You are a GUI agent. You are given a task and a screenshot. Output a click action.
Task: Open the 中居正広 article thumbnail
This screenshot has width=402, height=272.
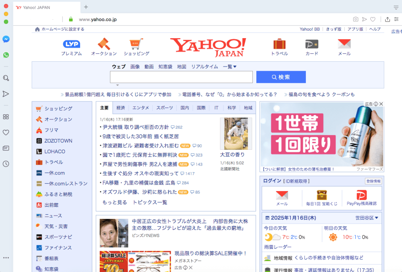tap(114, 233)
